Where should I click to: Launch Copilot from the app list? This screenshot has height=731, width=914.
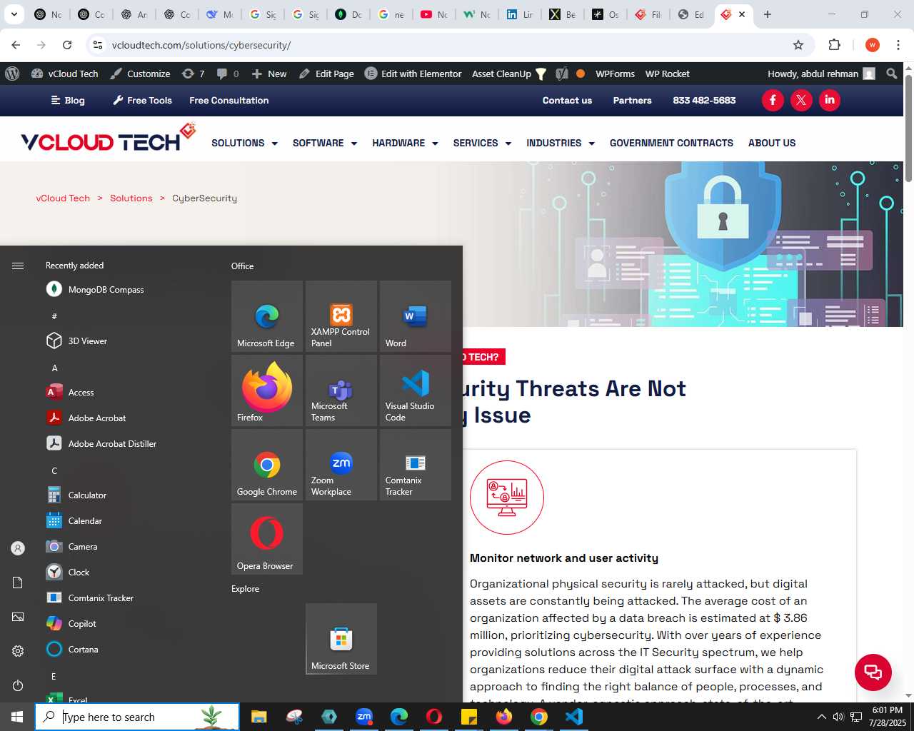(x=71, y=623)
